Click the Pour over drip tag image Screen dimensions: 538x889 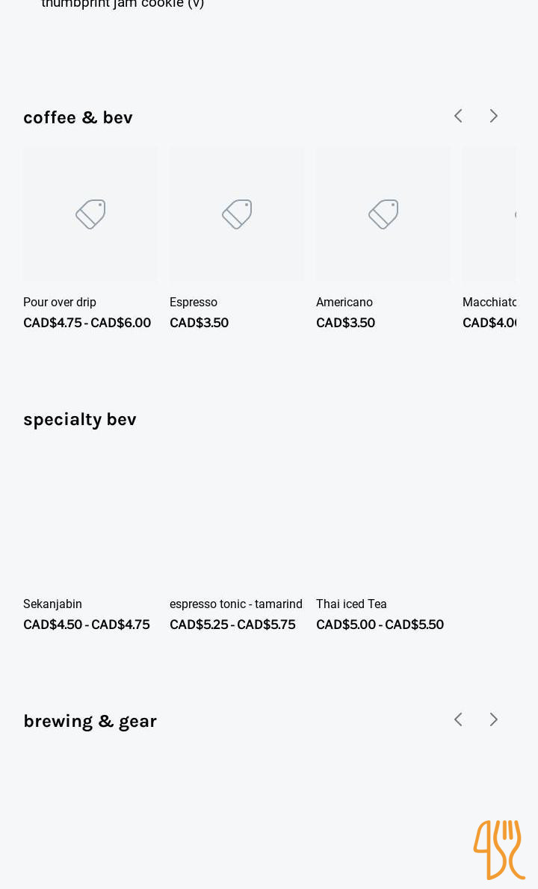pyautogui.click(x=90, y=214)
